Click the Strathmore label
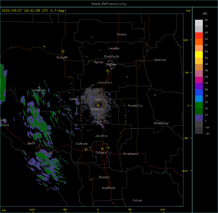This screenshot has width=218, height=213. click(130, 154)
